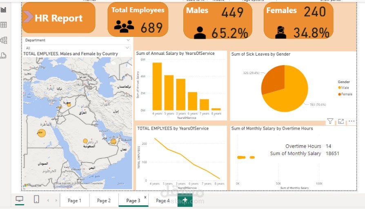365x209 pixels.
Task: Open the Report view icon in left sidebar
Action: coord(4,9)
